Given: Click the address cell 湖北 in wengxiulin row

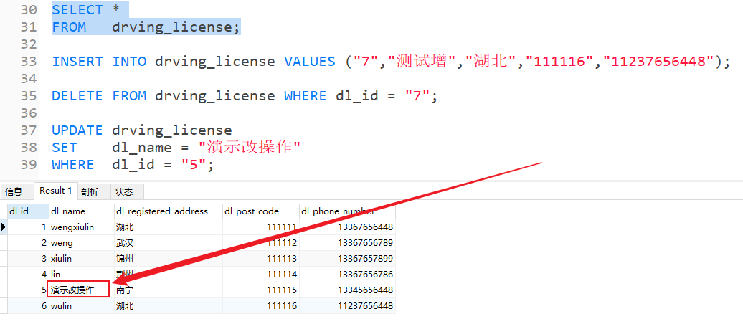Looking at the screenshot, I should [x=169, y=227].
